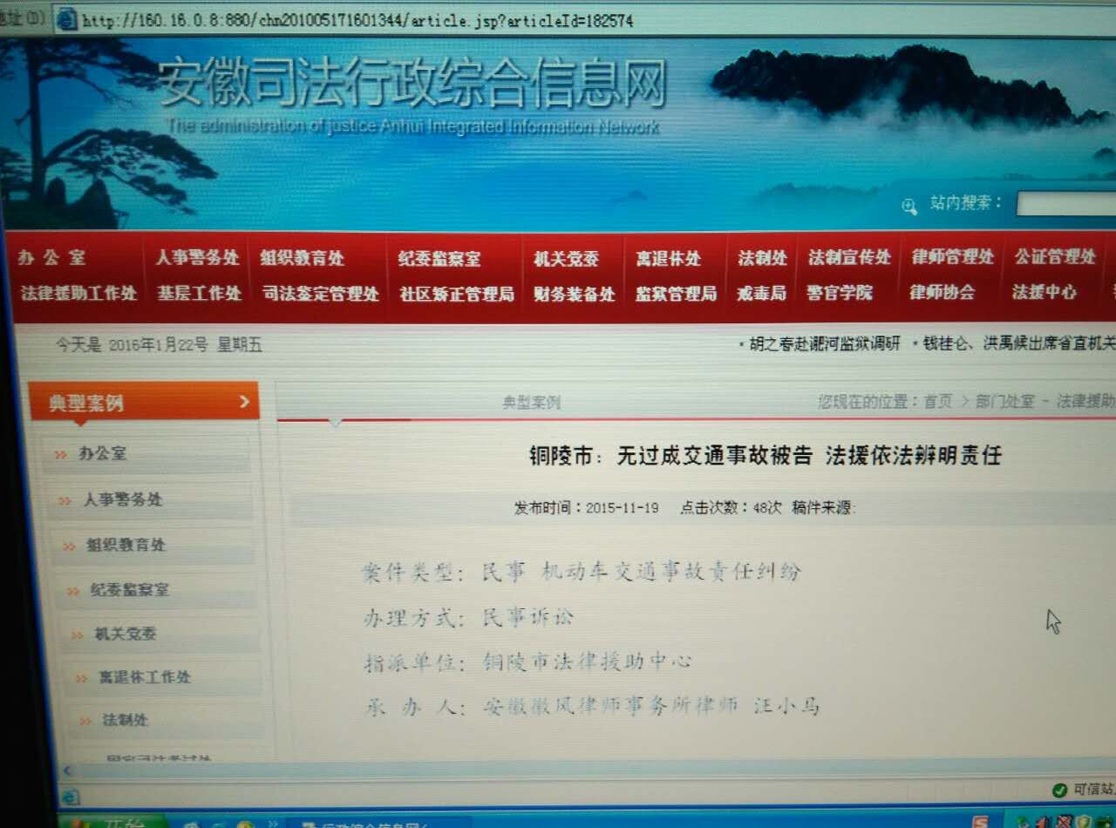Click the 站内搜索 search input box
1116x828 pixels.
click(x=1065, y=204)
